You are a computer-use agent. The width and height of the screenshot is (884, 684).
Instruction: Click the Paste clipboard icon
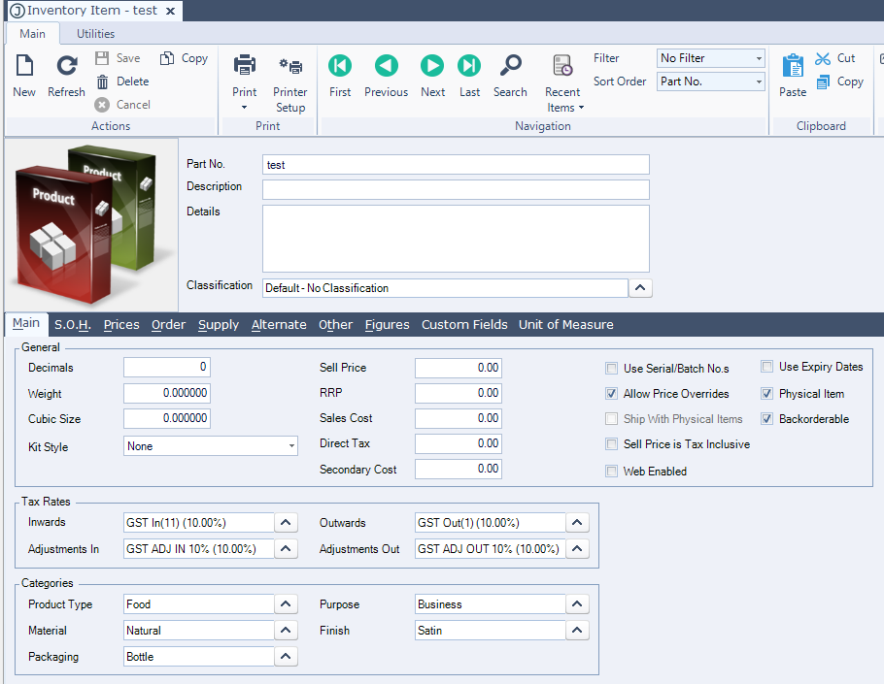coord(793,67)
